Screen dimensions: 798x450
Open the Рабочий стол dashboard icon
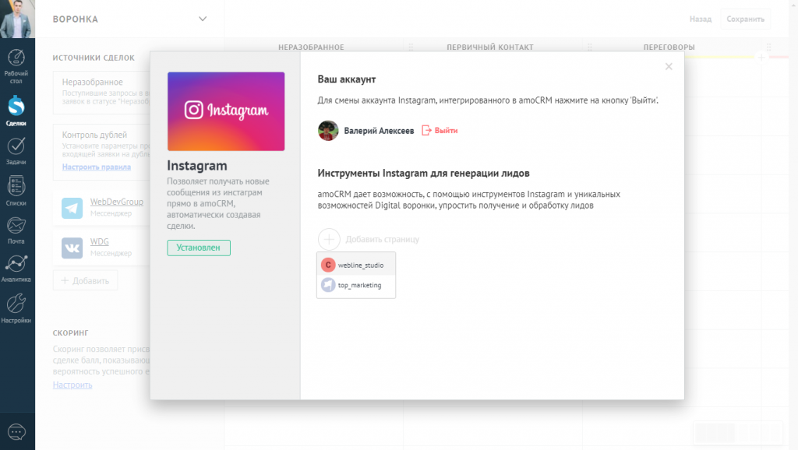tap(16, 66)
